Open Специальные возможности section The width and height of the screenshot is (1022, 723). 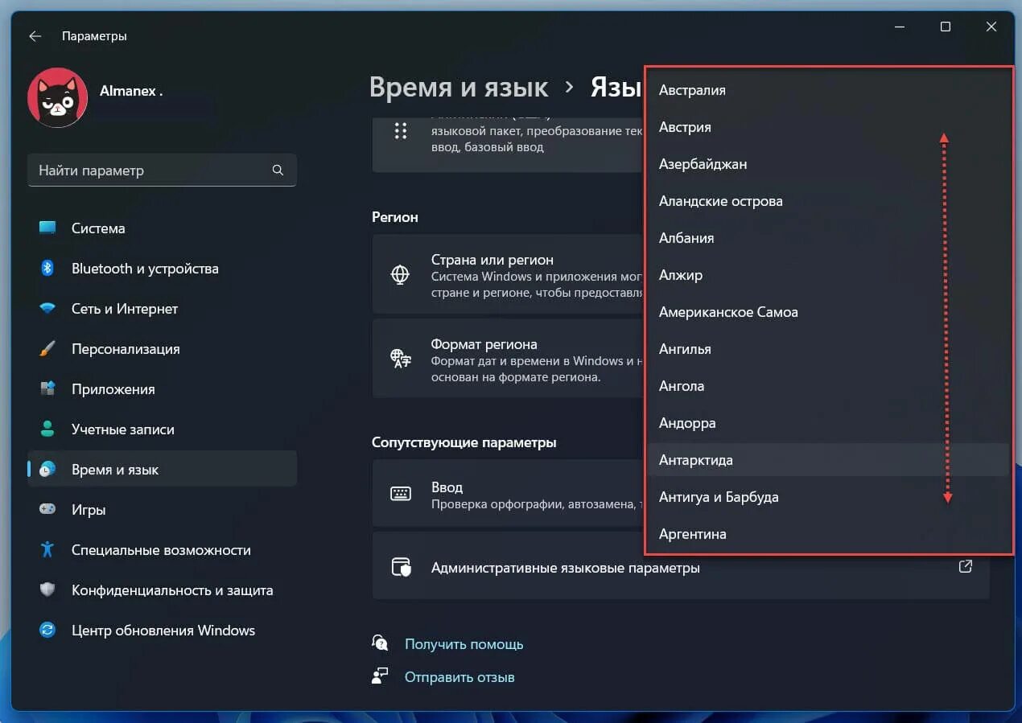point(162,550)
